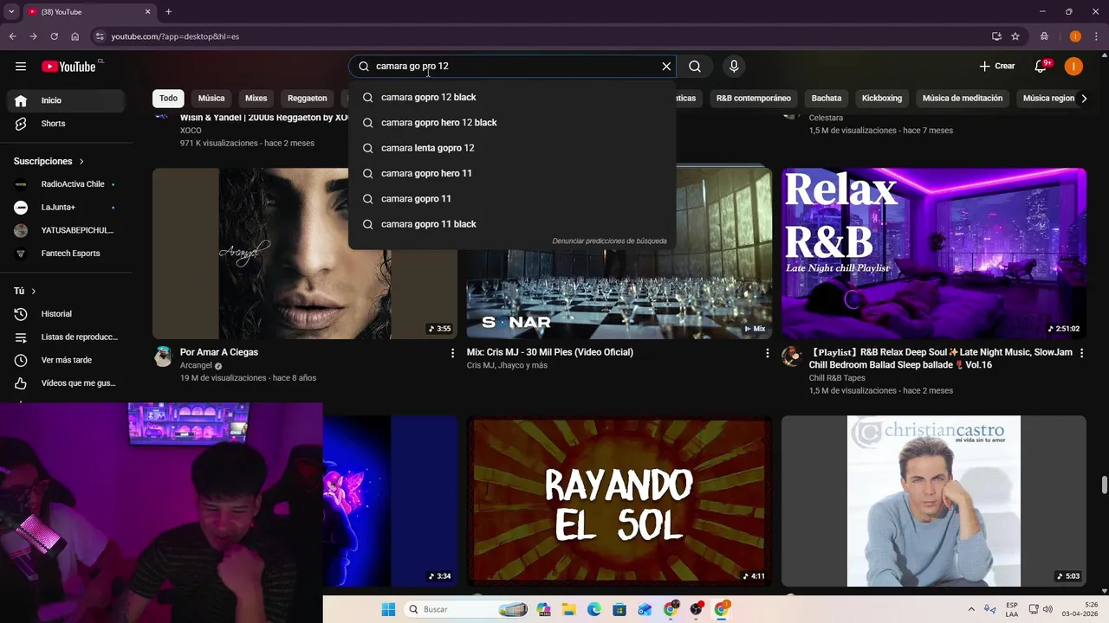
Task: Choose the 'camara gopro 11' suggestion
Action: [512, 199]
